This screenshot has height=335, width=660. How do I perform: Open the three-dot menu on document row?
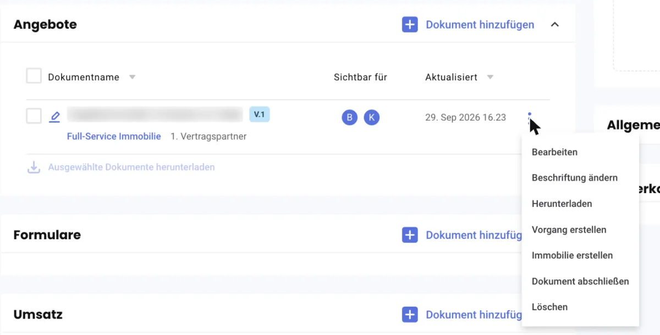(530, 117)
